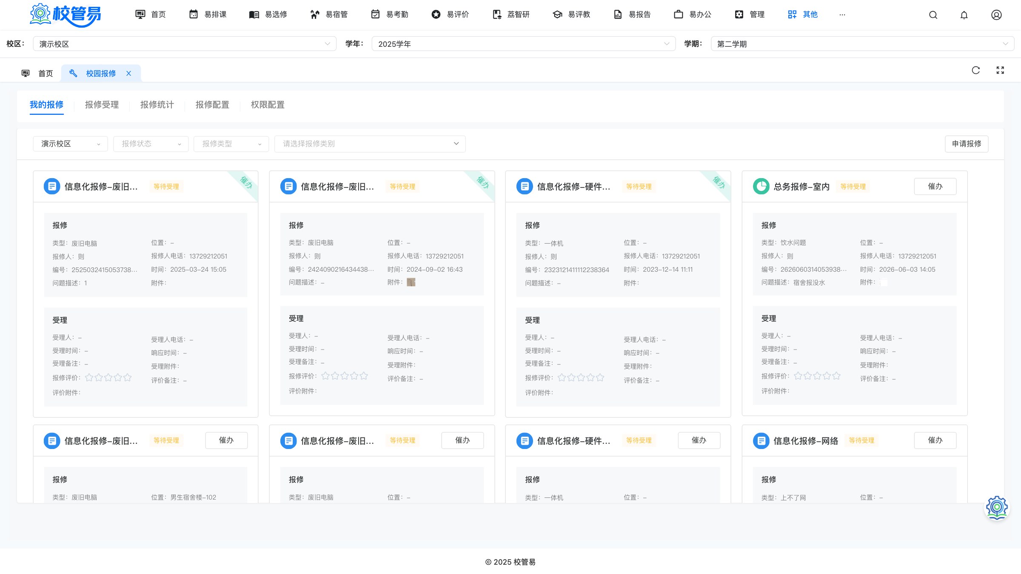1021x574 pixels.
Task: Switch to the 权限配置 tab
Action: click(268, 105)
